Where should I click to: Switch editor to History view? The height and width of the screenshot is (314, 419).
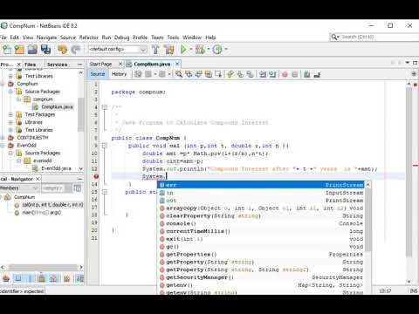[119, 74]
